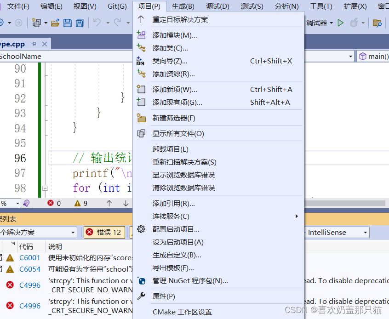This screenshot has width=389, height=319.
Task: Click the red error count indicator
Action: pyautogui.click(x=54, y=204)
